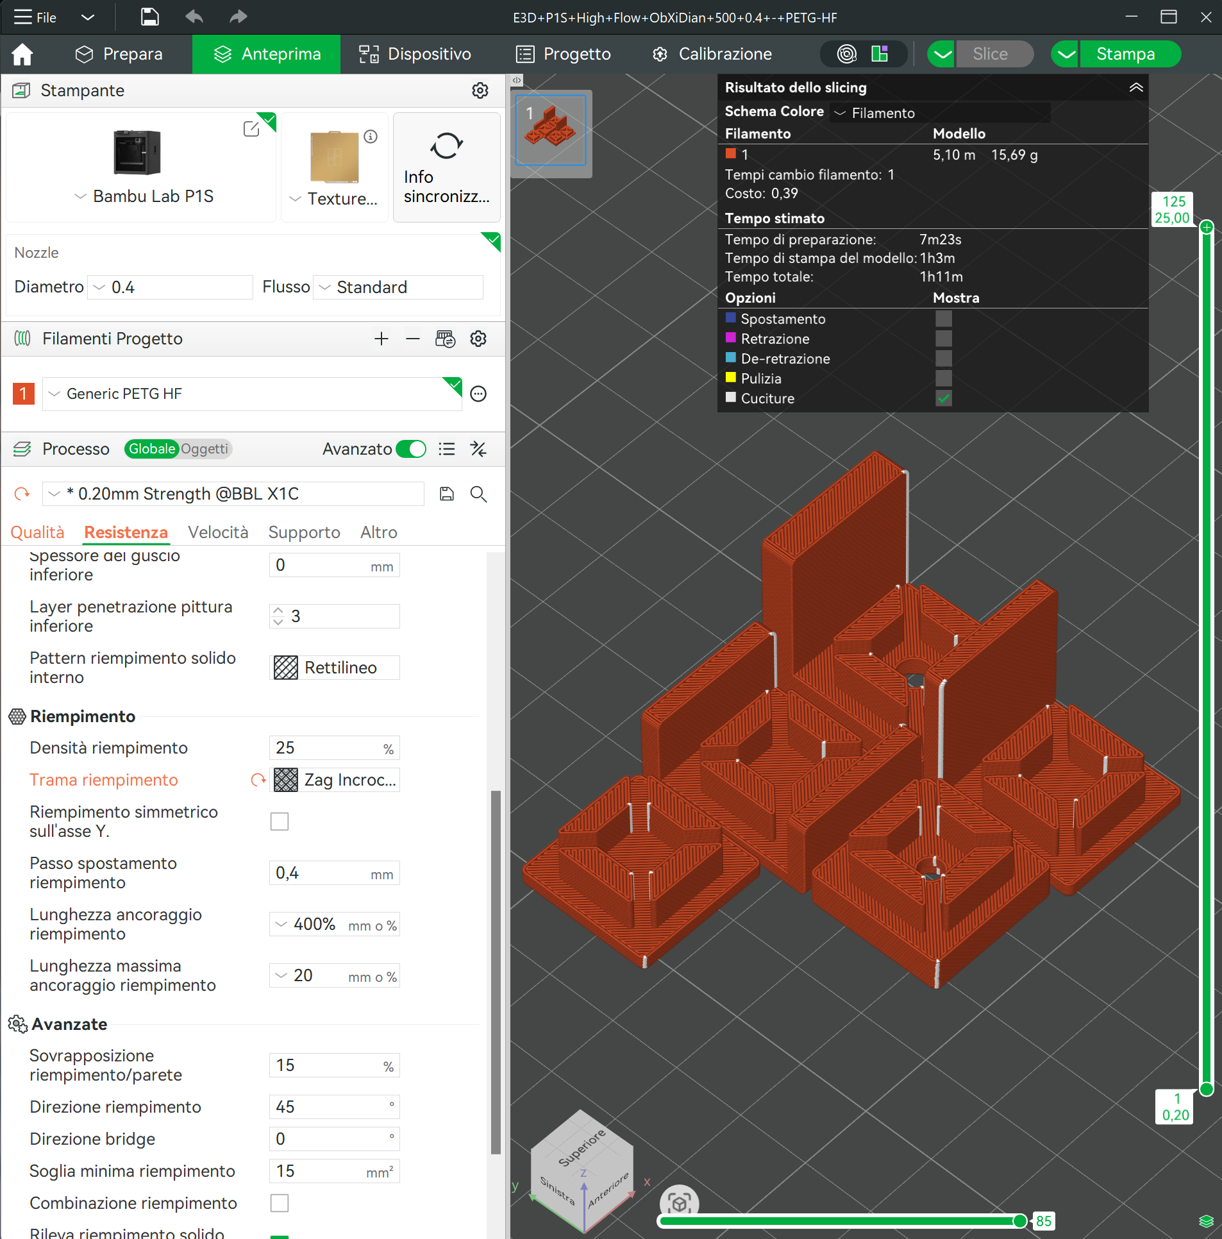The width and height of the screenshot is (1222, 1239).
Task: Toggle the Avanzato switch off
Action: pyautogui.click(x=410, y=449)
